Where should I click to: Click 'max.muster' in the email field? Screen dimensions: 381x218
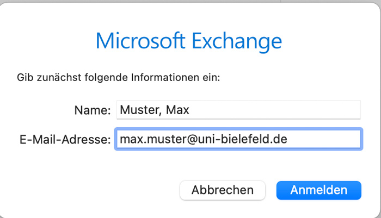[153, 139]
